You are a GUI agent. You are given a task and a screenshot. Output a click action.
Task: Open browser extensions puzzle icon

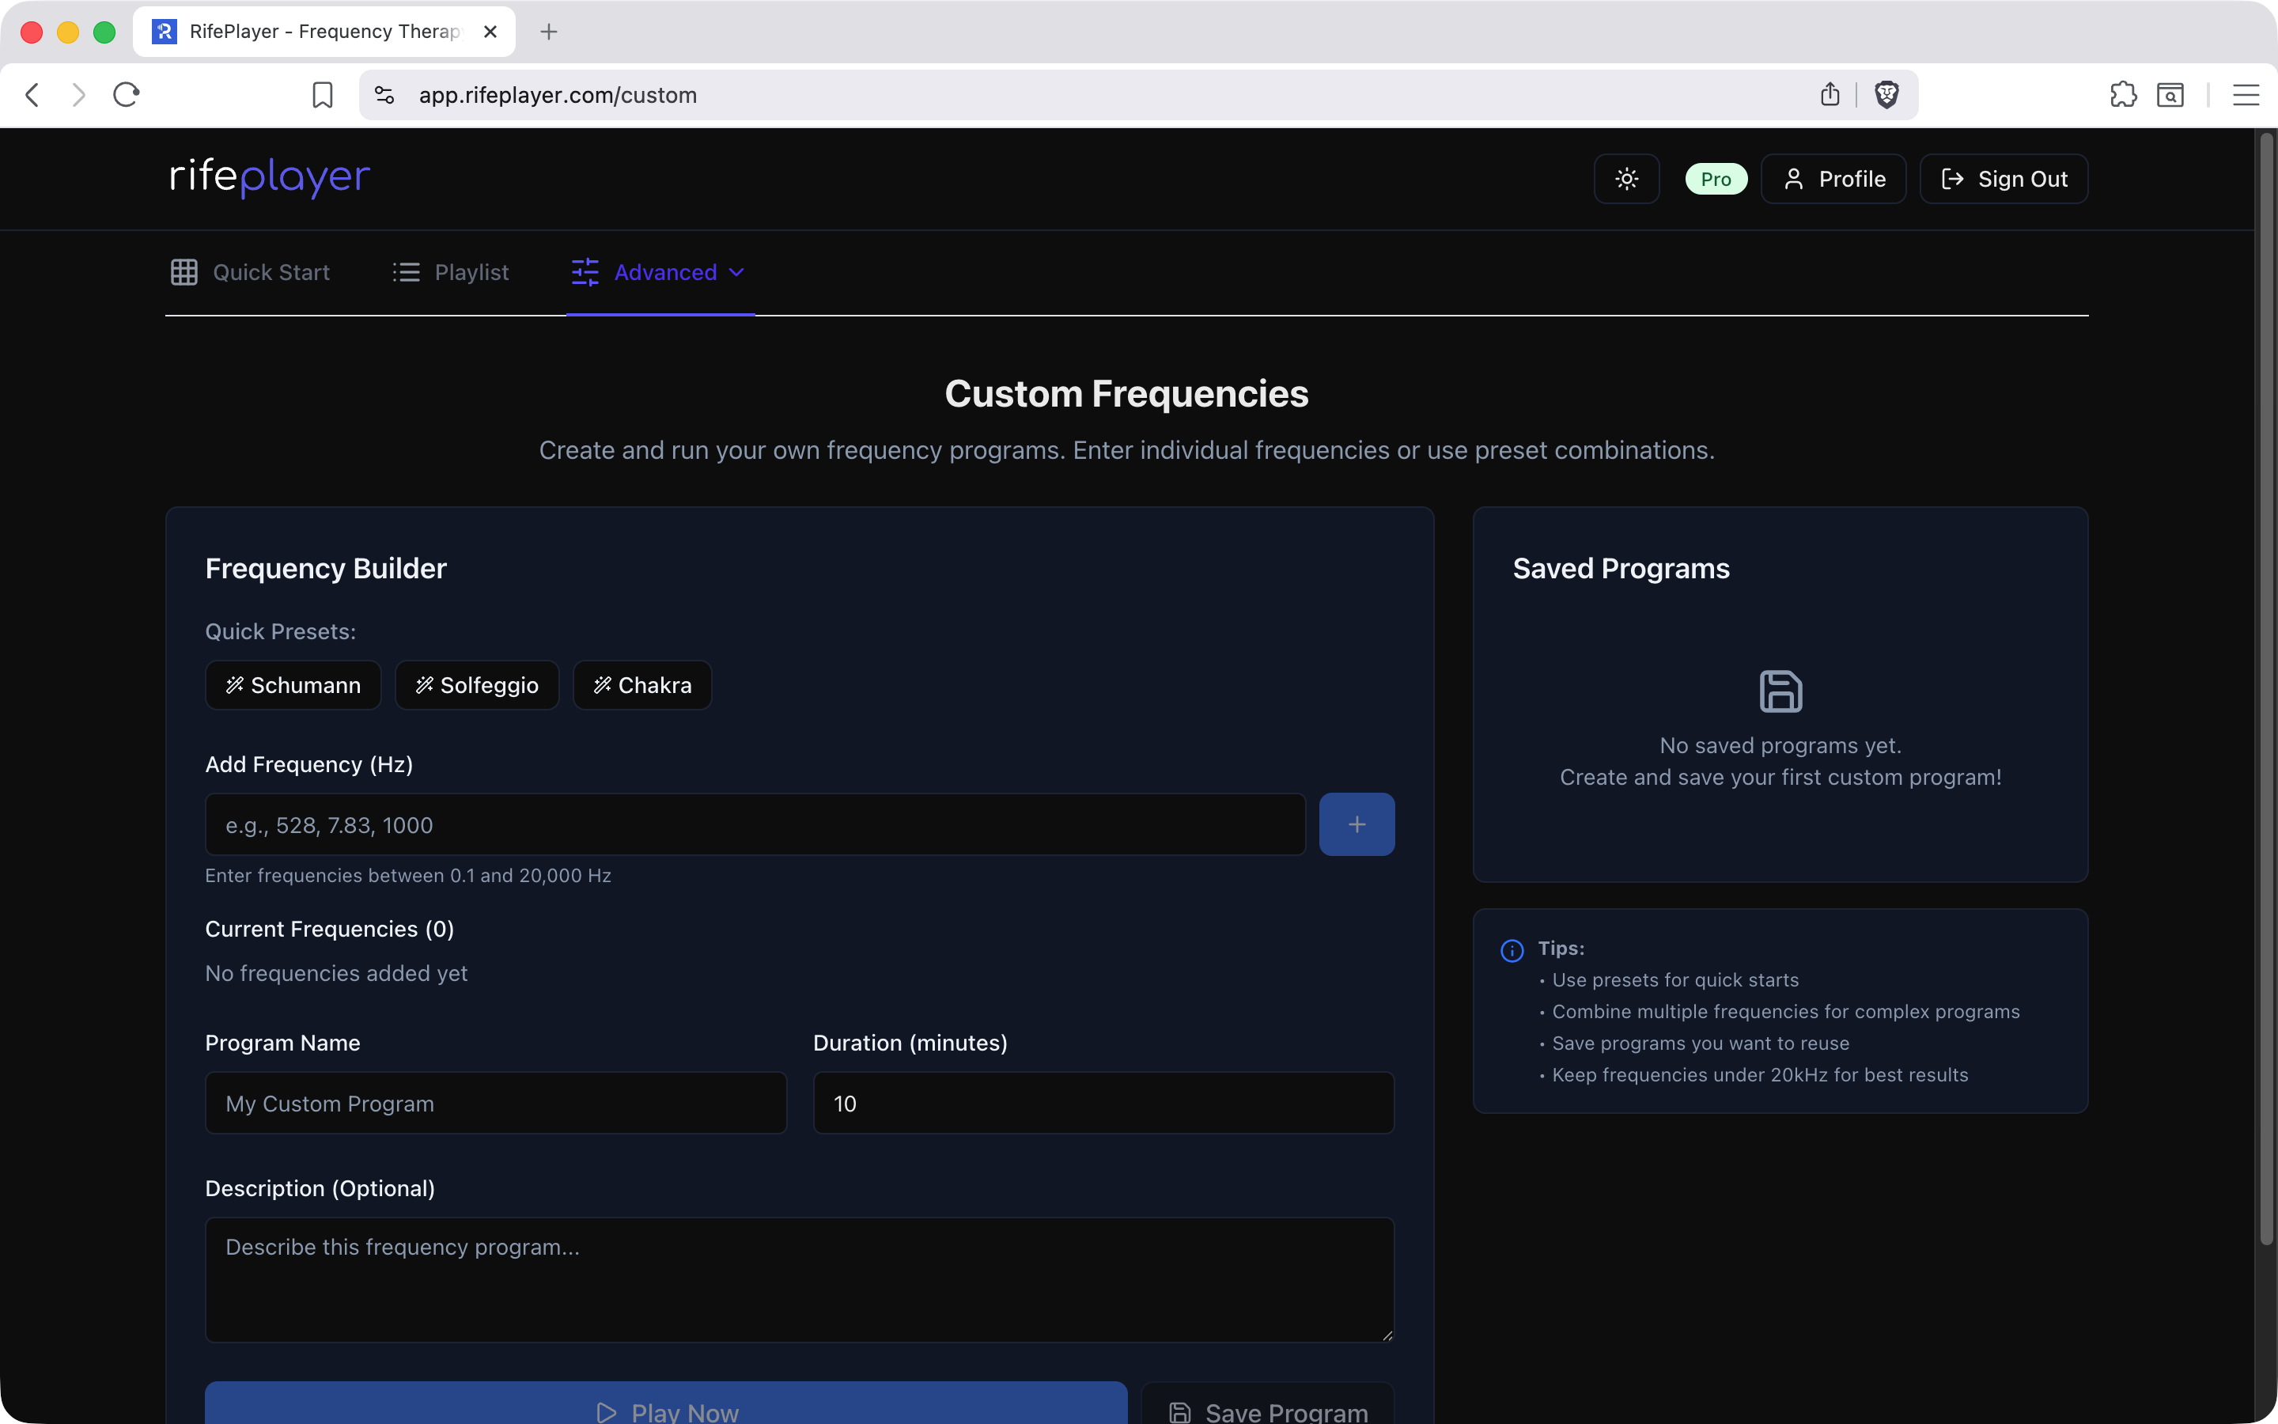click(2124, 94)
